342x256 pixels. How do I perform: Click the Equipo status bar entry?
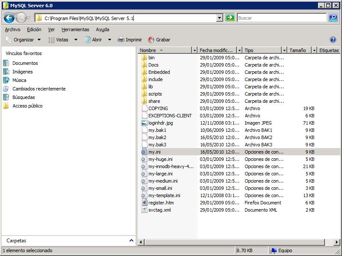coord(282,250)
